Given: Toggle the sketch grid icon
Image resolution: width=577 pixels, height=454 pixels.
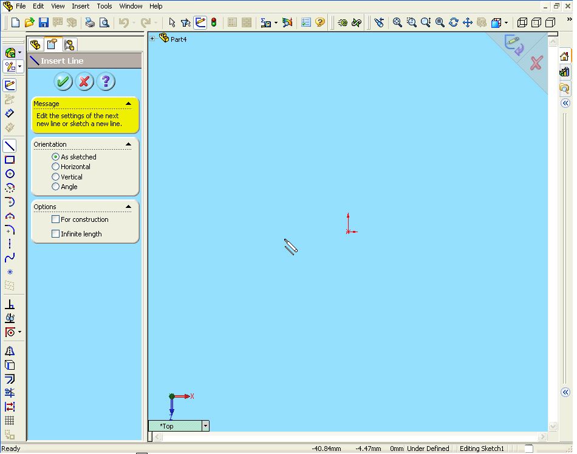Looking at the screenshot, I should (x=10, y=421).
